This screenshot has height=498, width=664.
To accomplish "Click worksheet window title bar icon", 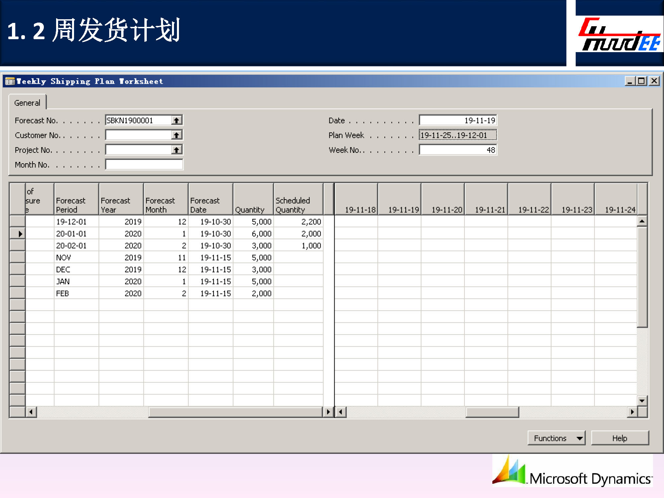I will tap(10, 81).
